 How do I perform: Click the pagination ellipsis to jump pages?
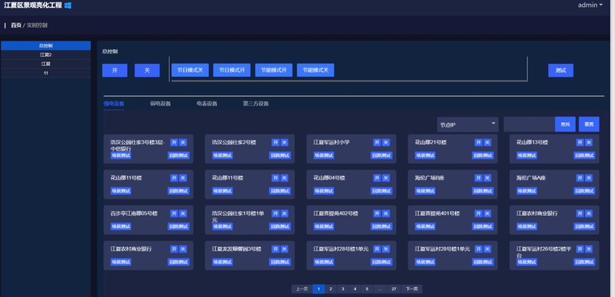pyautogui.click(x=380, y=289)
